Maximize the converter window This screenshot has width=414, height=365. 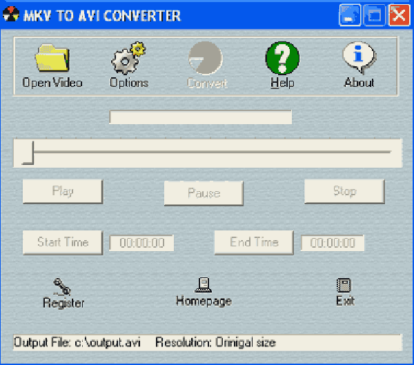[375, 15]
